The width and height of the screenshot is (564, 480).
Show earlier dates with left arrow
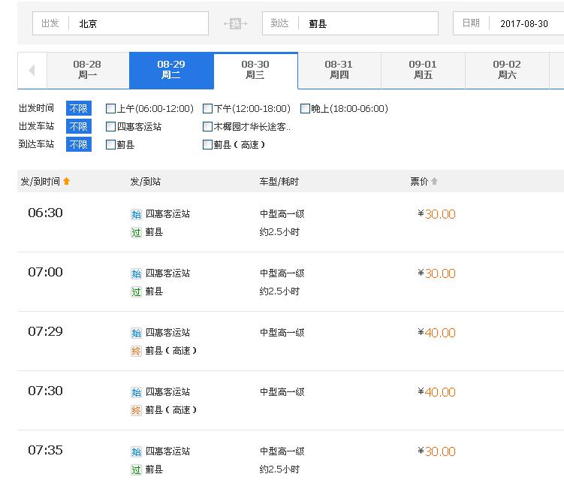pos(32,70)
